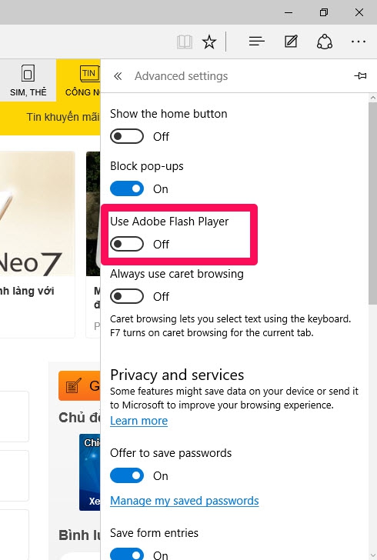This screenshot has width=377, height=560.
Task: Open Manage my saved passwords link
Action: click(x=185, y=501)
